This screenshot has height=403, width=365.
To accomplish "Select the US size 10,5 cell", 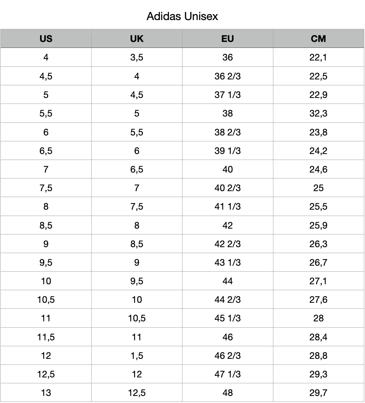I will pyautogui.click(x=46, y=299).
